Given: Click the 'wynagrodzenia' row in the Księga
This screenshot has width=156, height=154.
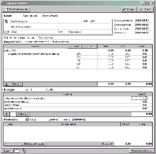Looking at the screenshot, I should [x=78, y=105].
